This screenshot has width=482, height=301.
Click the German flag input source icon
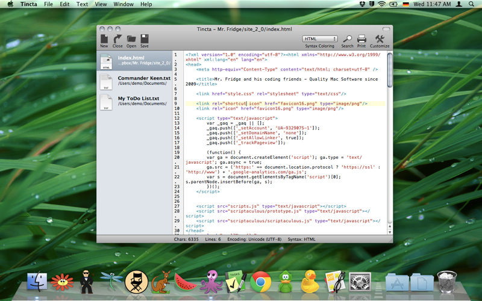point(405,4)
